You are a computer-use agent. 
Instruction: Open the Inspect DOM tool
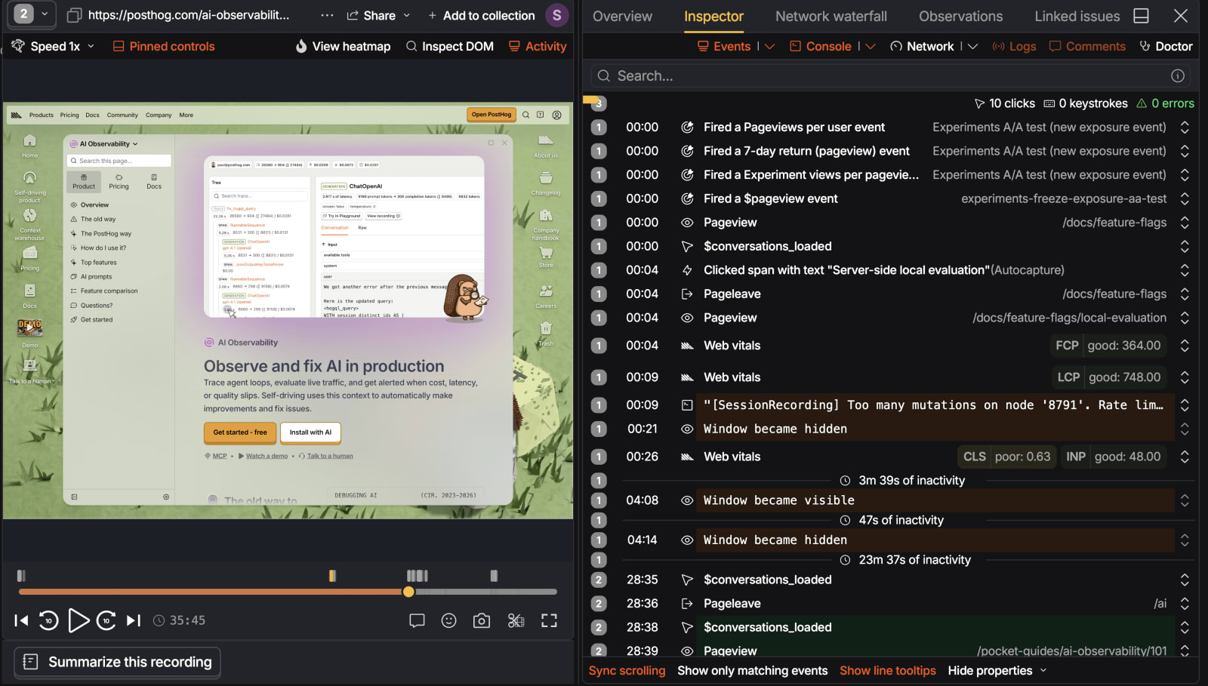point(450,46)
